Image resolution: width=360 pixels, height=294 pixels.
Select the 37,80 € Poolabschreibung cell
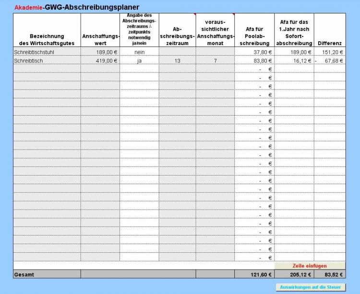[254, 52]
